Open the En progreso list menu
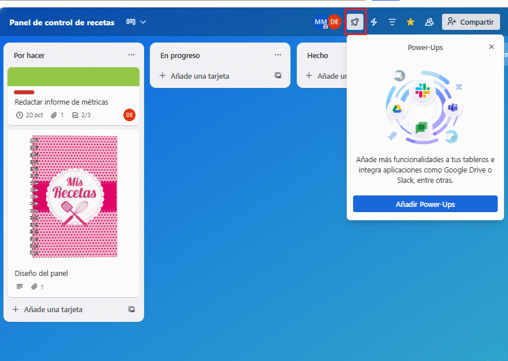The width and height of the screenshot is (508, 361). 278,55
